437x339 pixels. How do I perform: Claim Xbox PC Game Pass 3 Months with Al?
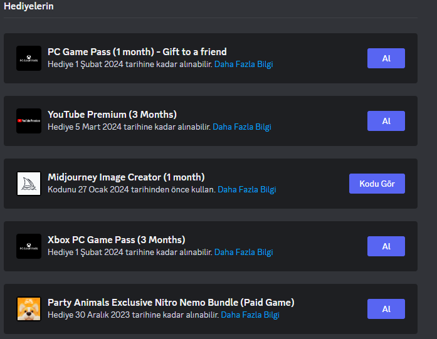(386, 246)
